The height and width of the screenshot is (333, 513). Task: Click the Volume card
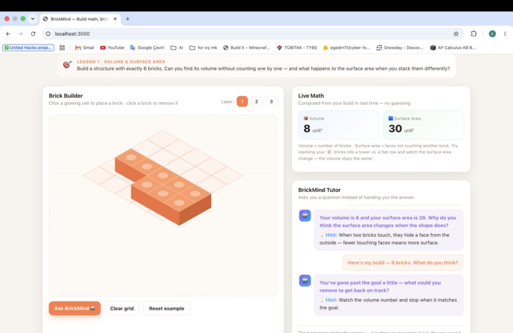339,125
